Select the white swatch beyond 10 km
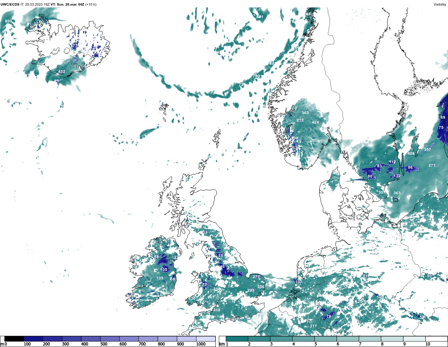 [x=436, y=339]
